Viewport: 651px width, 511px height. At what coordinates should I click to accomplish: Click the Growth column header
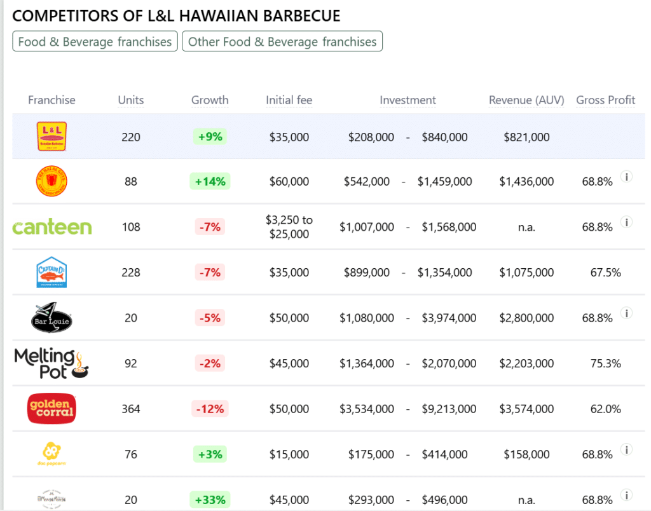click(x=210, y=100)
